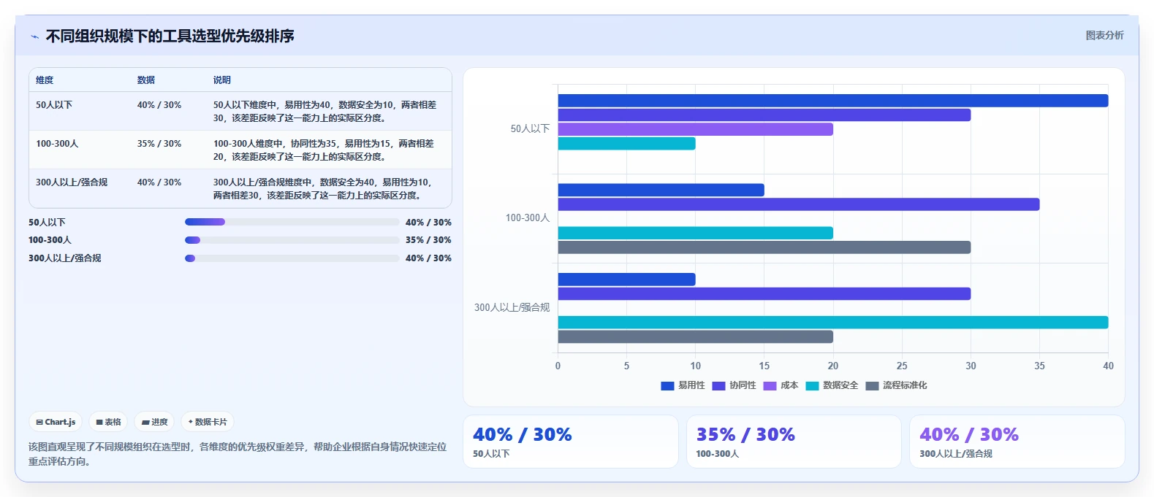
Task: Click the 100-300人 流程标准化 gray bar
Action: coord(764,247)
